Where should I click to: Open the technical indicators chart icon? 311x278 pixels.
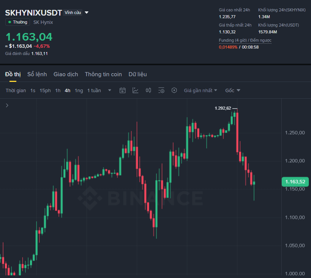click(135, 91)
